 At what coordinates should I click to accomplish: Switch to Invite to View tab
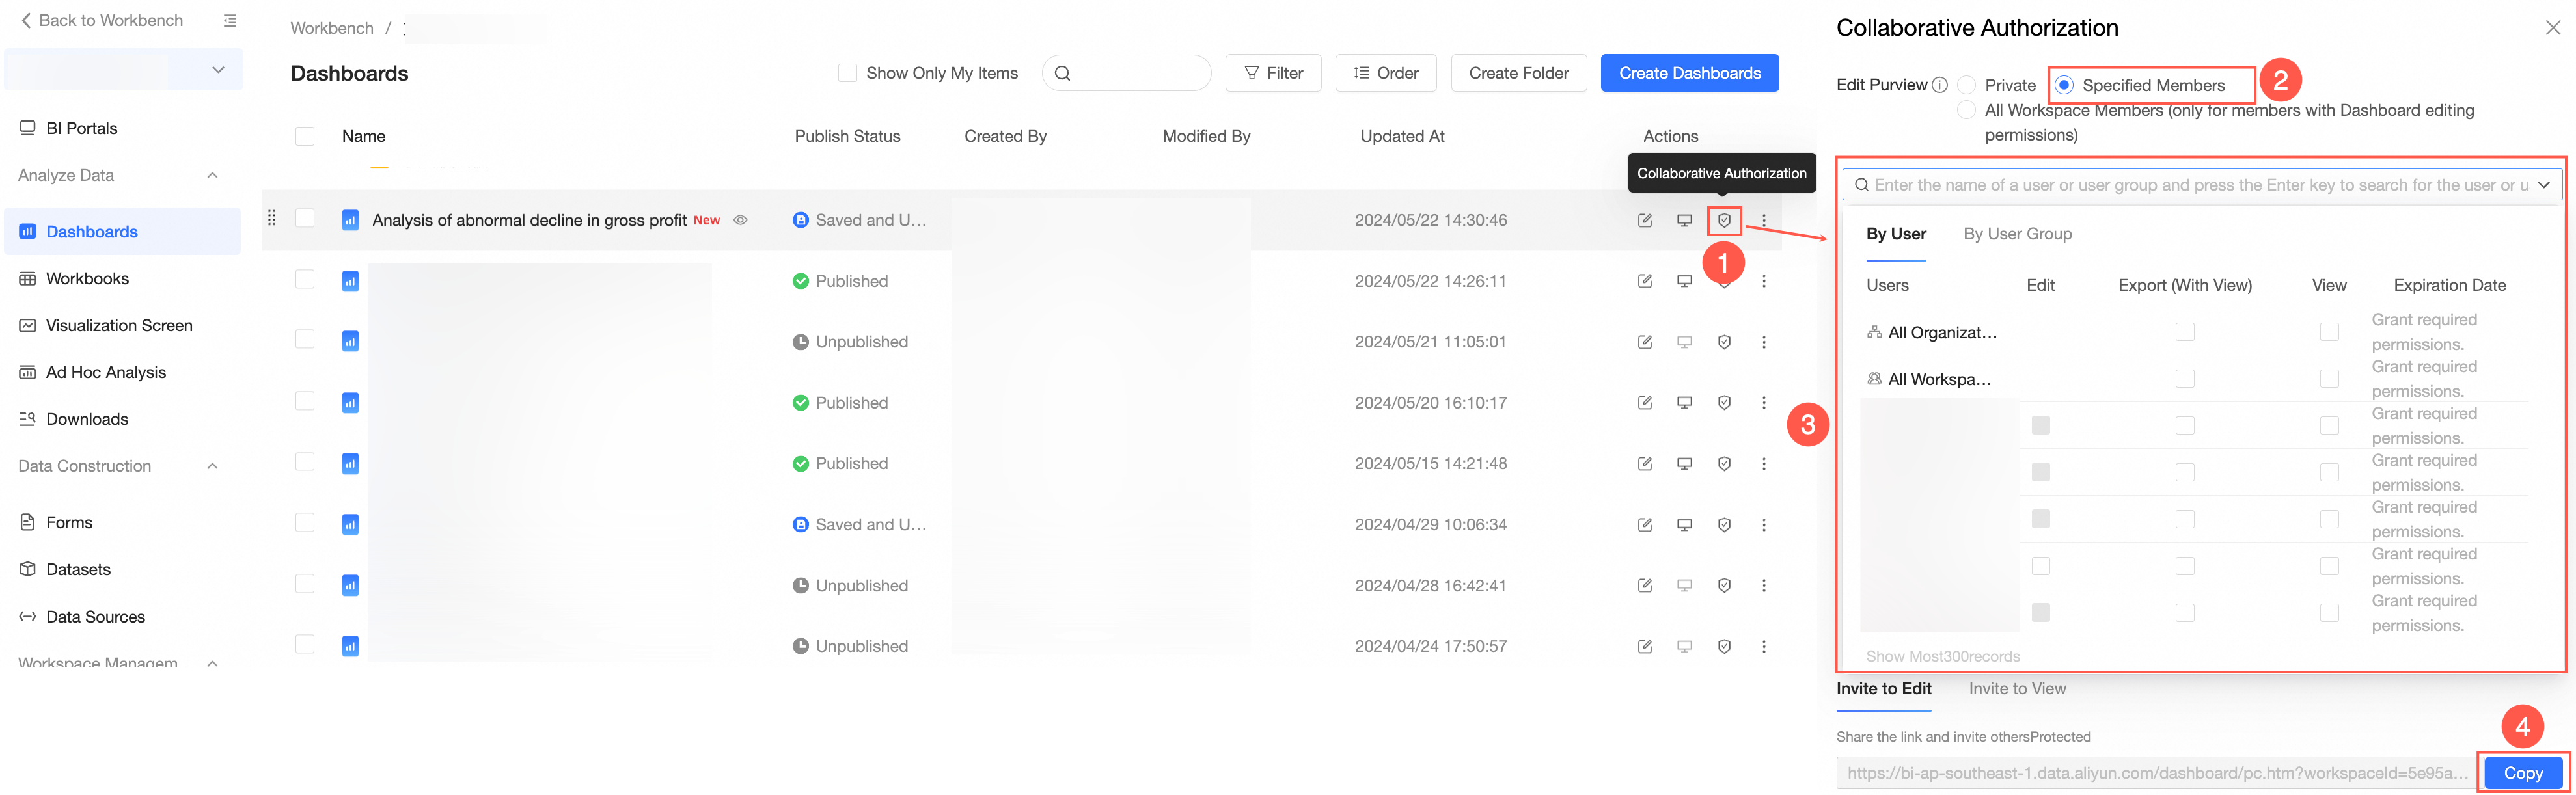tap(2017, 688)
